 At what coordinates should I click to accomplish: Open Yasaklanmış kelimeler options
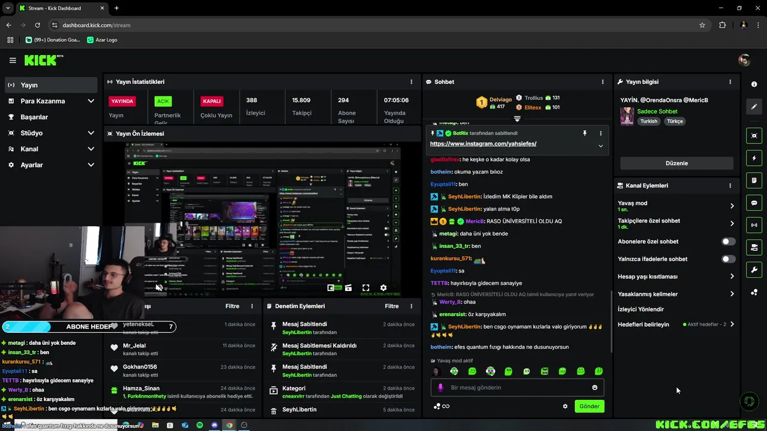(676, 294)
